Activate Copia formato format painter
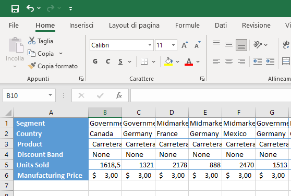The image size is (291, 196). coord(53,66)
